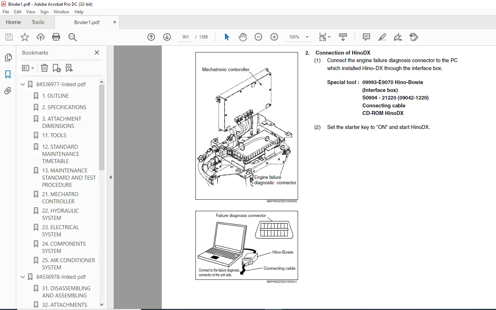
Task: Open bookmark 2. SPECIFICATIONS
Action: [x=64, y=107]
